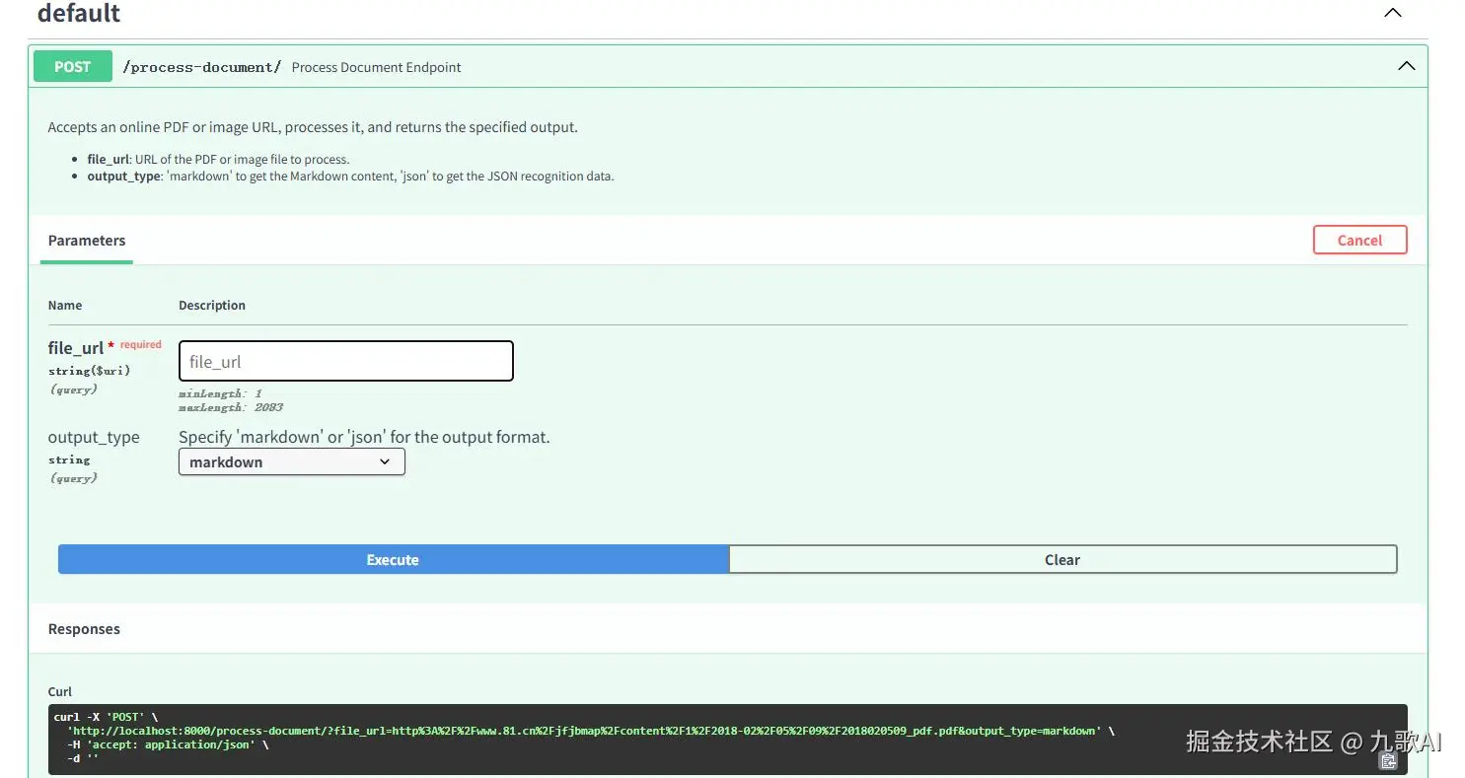Click the /process-document/ endpoint path
1465x778 pixels.
point(202,67)
